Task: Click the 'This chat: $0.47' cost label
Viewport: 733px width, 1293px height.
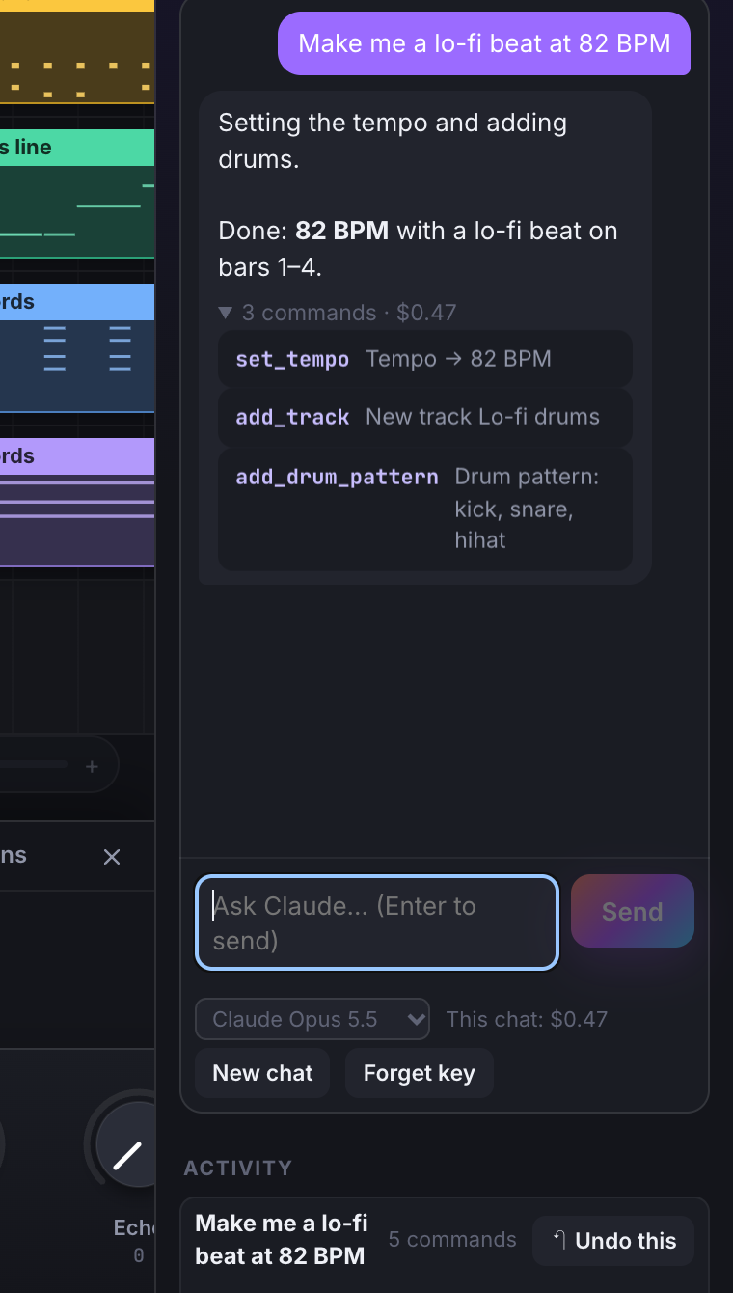Action: tap(527, 1019)
